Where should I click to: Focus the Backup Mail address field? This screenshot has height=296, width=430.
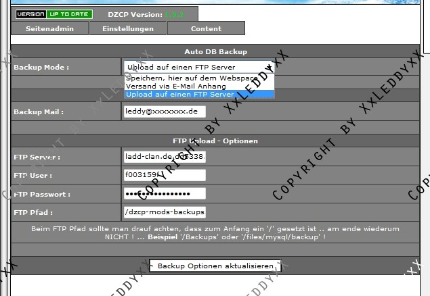pyautogui.click(x=165, y=112)
